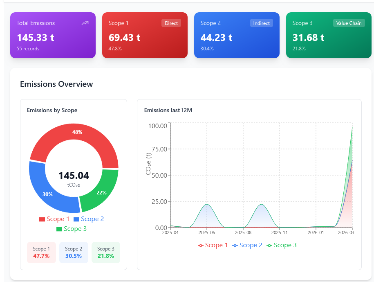Click the 21.8% text on Scope 3 card

pos(299,49)
